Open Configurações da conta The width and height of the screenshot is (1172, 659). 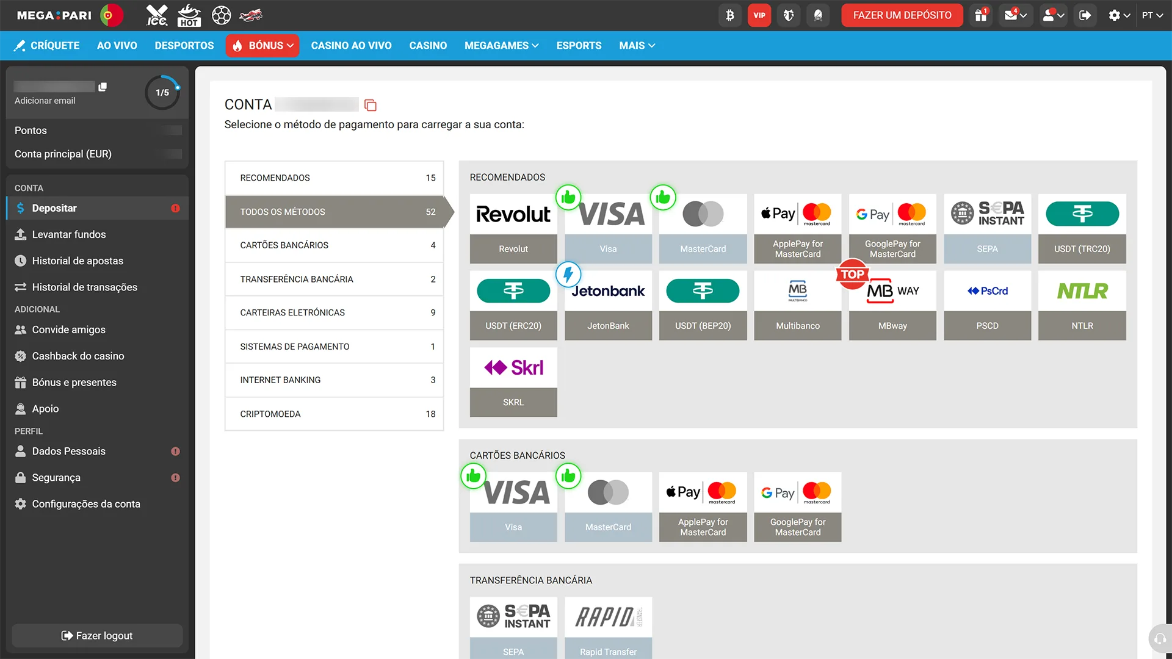point(97,504)
